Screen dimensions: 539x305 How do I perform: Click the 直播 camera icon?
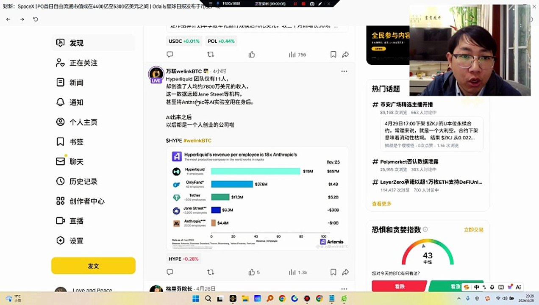61,221
